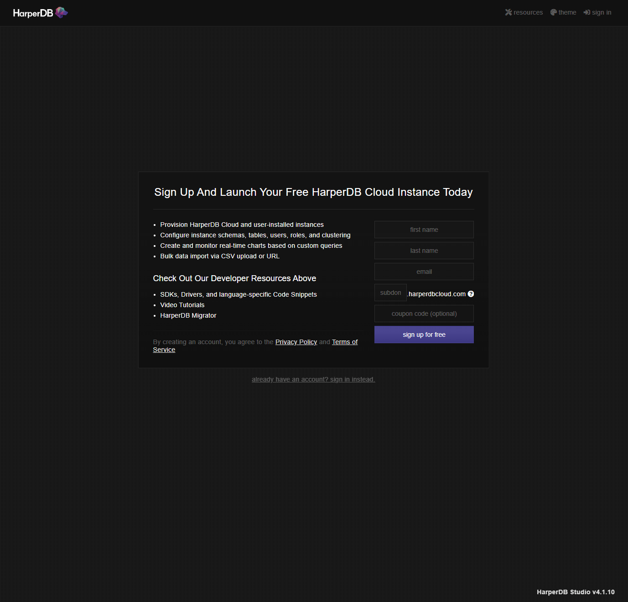
Task: Click 'SDKs, Drivers, and language-specific Code Snippets'
Action: click(239, 294)
